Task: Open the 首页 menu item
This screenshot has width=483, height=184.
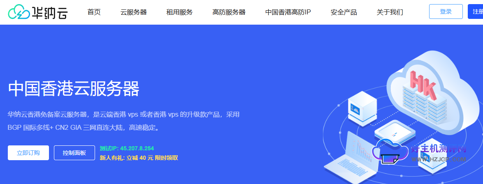Action: click(94, 12)
